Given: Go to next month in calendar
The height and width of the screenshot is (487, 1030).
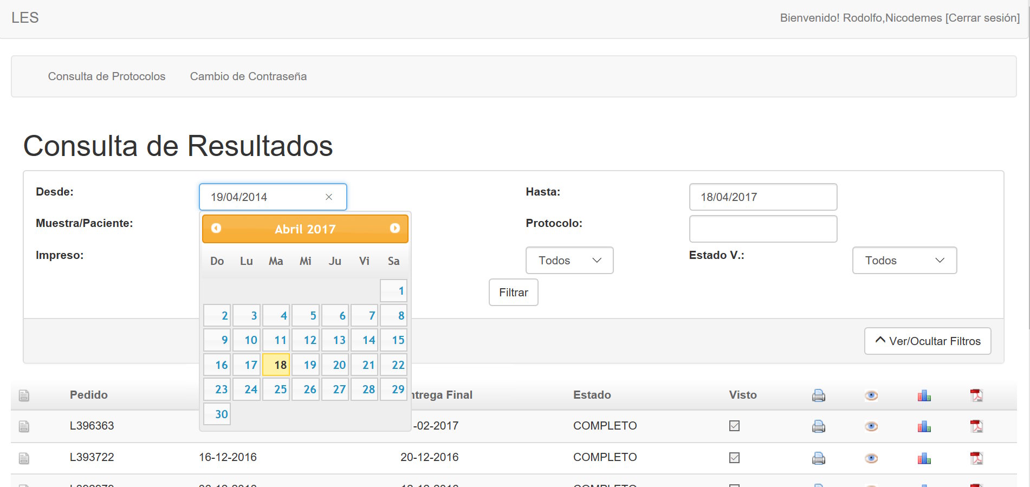Looking at the screenshot, I should (x=394, y=229).
